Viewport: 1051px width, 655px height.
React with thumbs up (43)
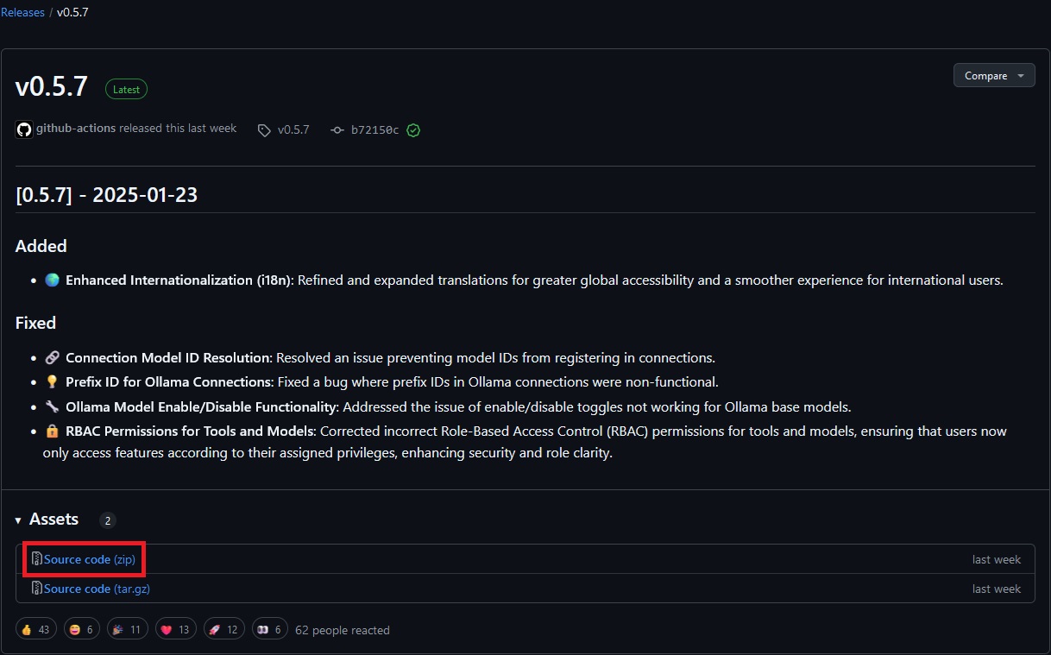[x=36, y=630]
